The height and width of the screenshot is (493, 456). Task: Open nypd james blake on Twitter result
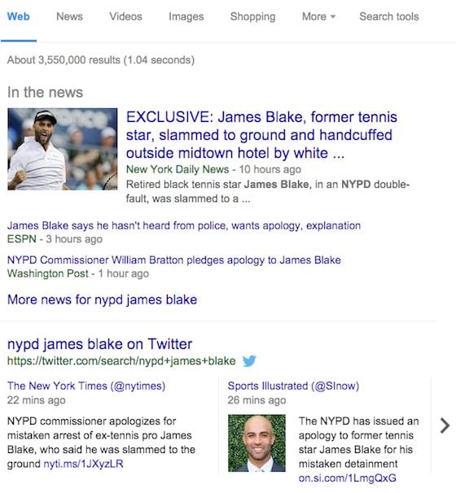click(99, 344)
